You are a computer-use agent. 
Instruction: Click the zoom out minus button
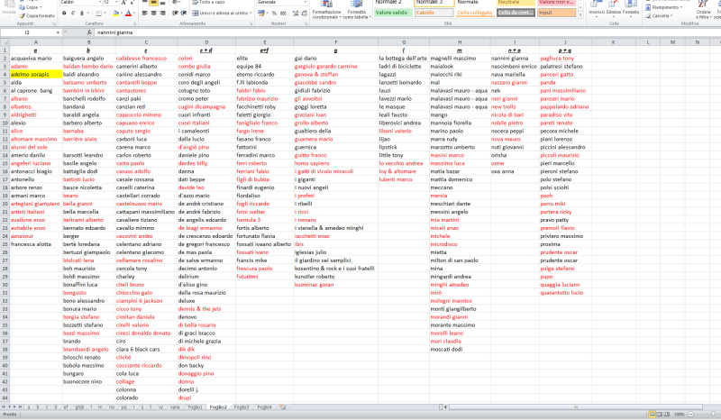pos(690,415)
